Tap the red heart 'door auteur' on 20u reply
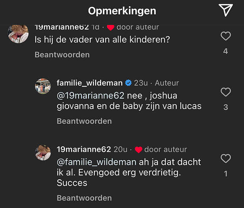Screen dimensions: 244x208 pos(138,150)
